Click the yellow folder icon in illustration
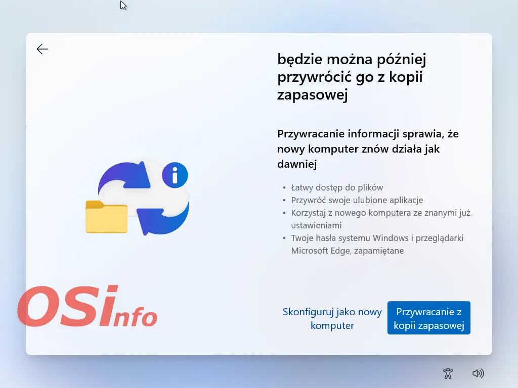 click(106, 217)
